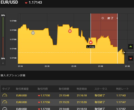This screenshot has height=110, width=134.
Task: Click 取引終了 status in 21:15:48 row
Action: (x=100, y=95)
